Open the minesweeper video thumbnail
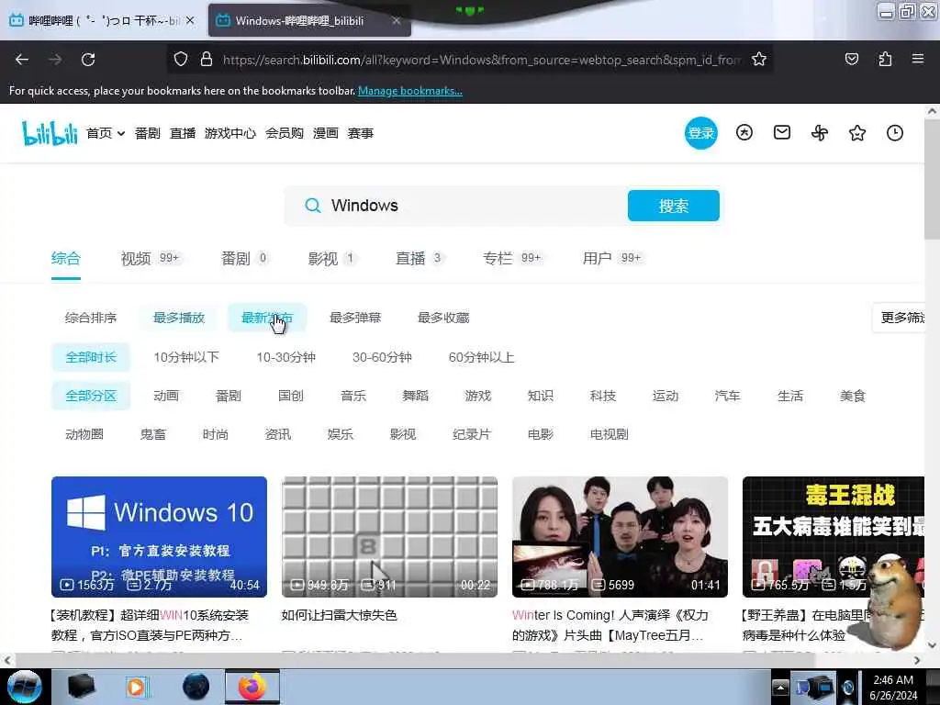Viewport: 940px width, 705px height. point(389,536)
